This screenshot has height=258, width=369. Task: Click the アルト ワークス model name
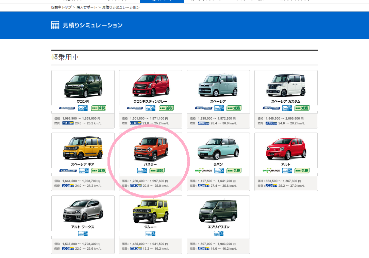(83, 227)
